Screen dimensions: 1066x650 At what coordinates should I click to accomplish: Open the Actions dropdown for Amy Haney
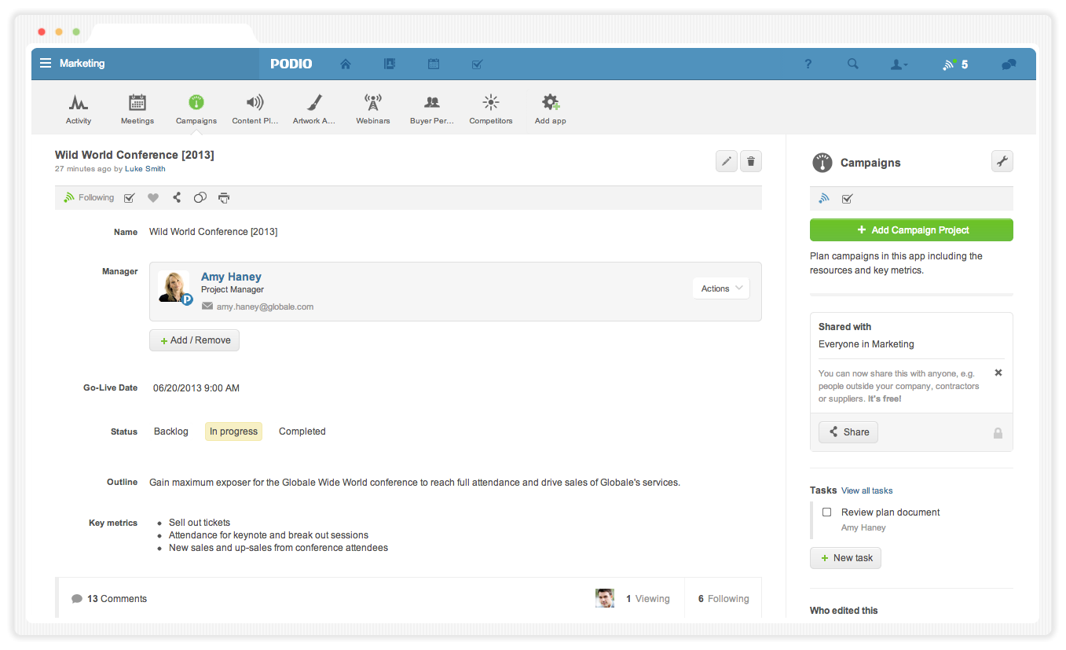[x=721, y=288]
